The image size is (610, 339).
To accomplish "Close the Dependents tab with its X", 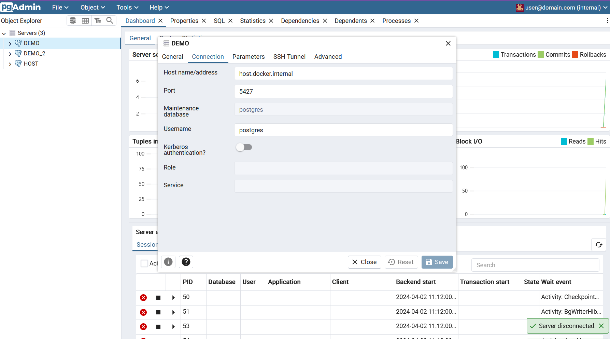I will pos(372,21).
